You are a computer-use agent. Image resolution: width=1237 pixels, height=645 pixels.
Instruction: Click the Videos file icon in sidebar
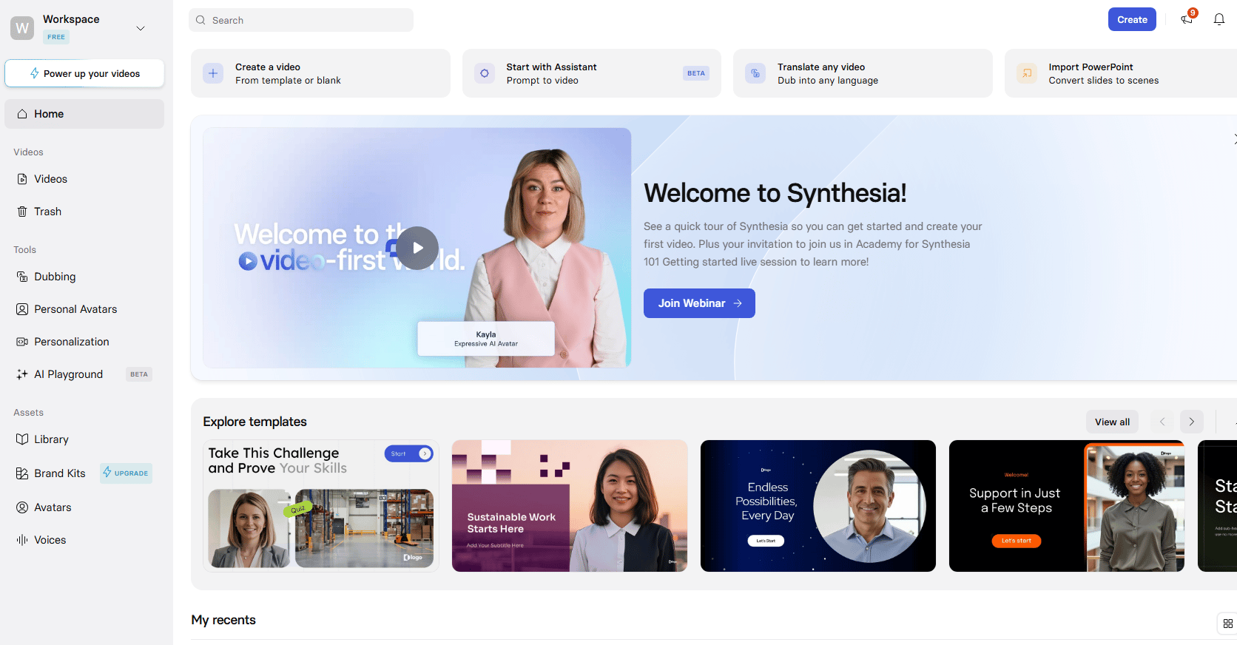pyautogui.click(x=22, y=179)
